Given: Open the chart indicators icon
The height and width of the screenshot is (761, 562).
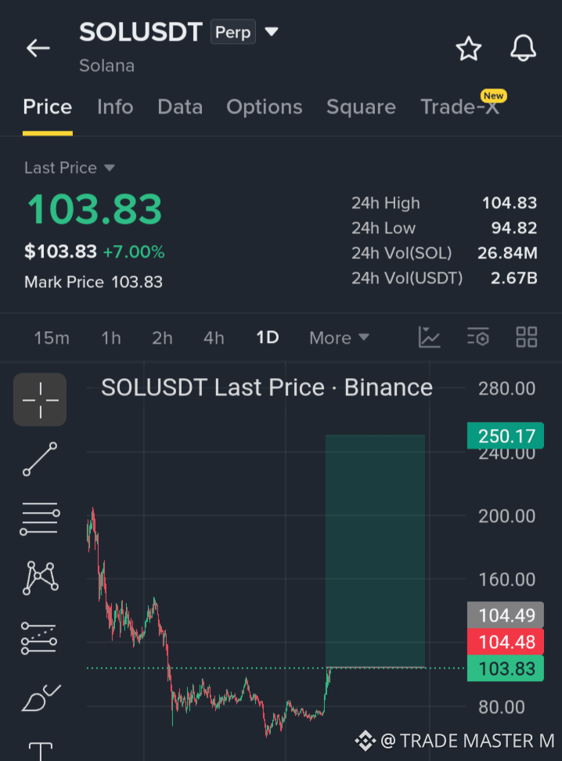Looking at the screenshot, I should click(429, 337).
